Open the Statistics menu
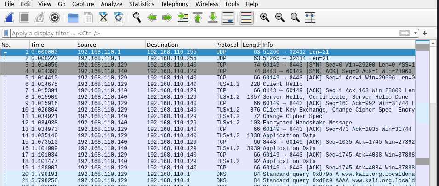Viewport: 439px width, 186px height. tap(142, 4)
